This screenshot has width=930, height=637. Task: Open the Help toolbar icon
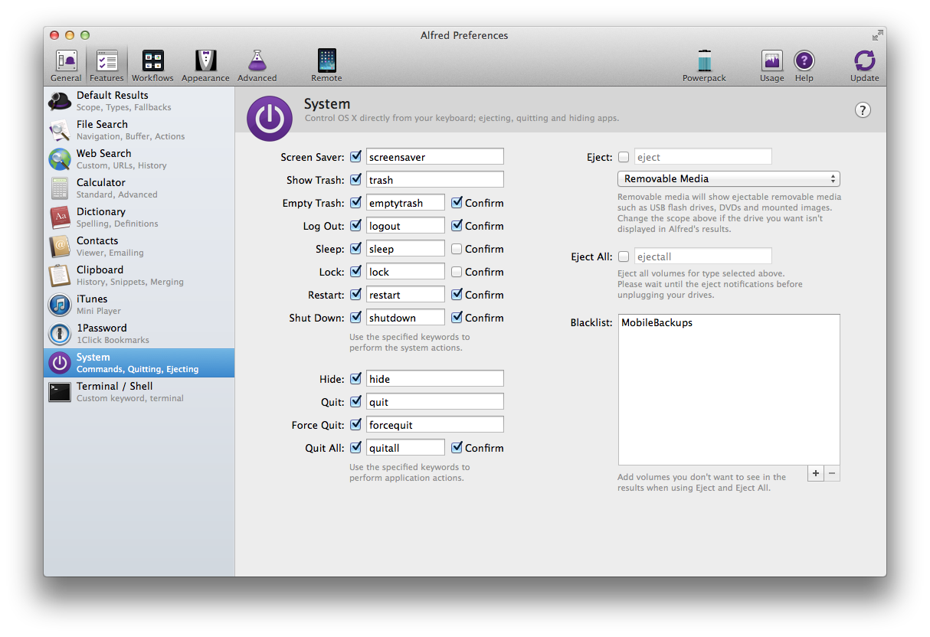[804, 61]
